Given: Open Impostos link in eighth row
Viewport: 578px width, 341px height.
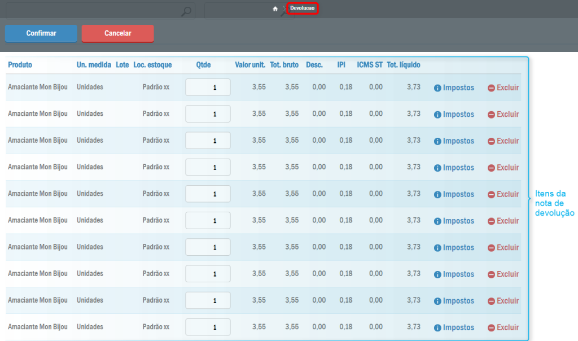Looking at the screenshot, I should [x=458, y=274].
